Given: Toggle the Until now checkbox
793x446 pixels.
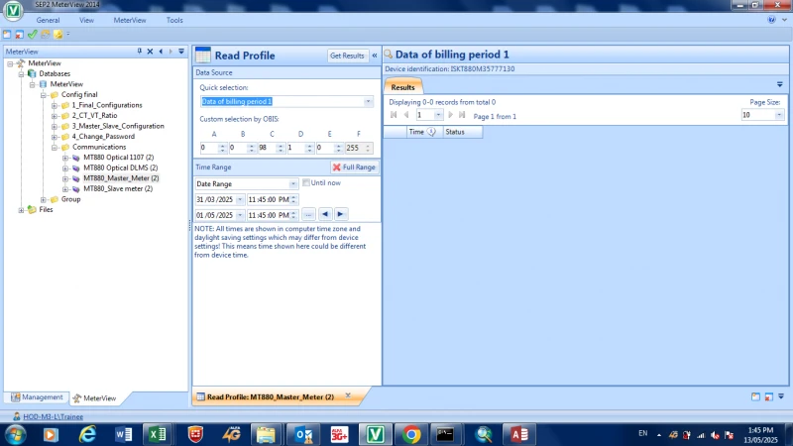Looking at the screenshot, I should (306, 182).
